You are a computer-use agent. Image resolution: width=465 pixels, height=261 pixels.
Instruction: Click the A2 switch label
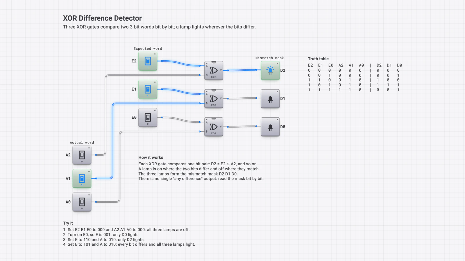68,155
